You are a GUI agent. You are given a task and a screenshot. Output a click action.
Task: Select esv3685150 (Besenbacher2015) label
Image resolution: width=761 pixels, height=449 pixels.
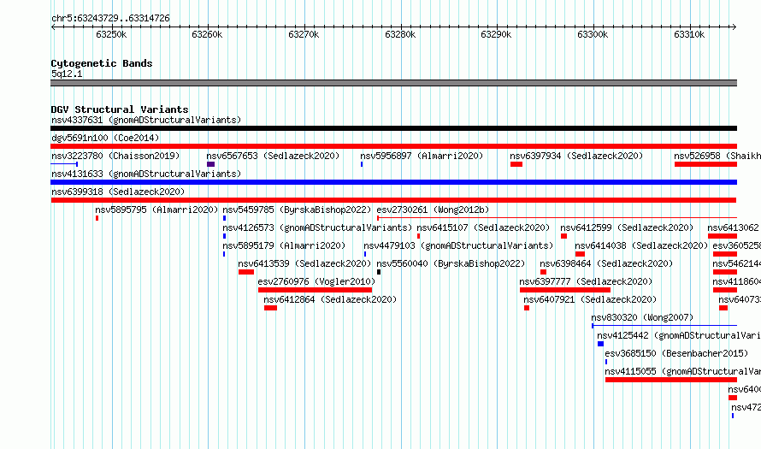click(x=676, y=353)
